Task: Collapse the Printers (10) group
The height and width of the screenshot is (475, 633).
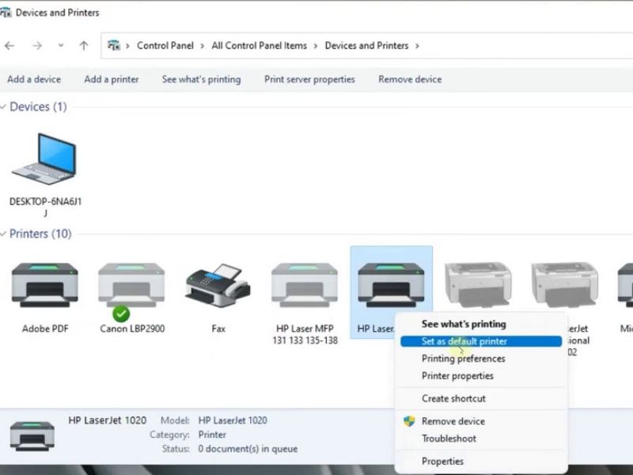Action: click(x=4, y=234)
